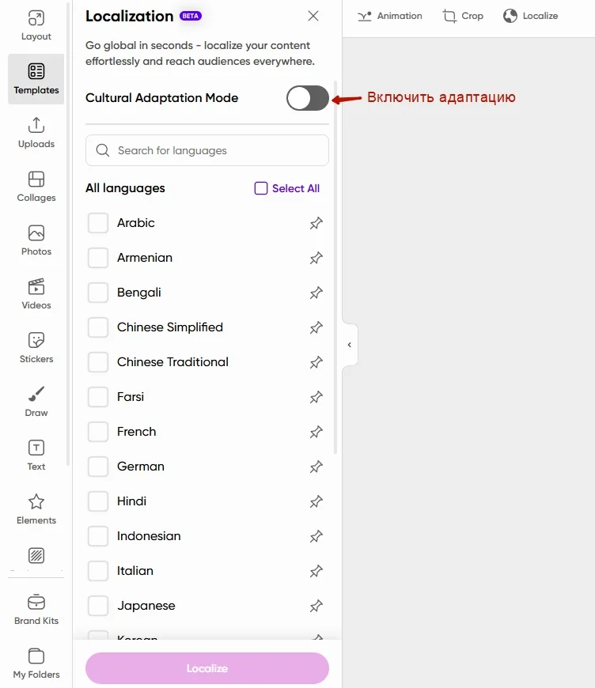
Task: Collapse the Localization side panel
Action: click(x=350, y=345)
